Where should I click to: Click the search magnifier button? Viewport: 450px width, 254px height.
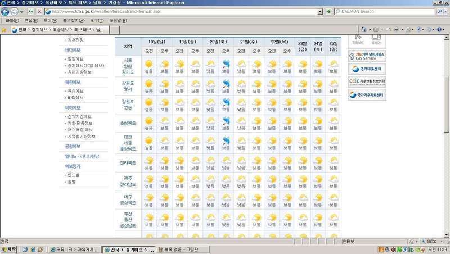[439, 11]
